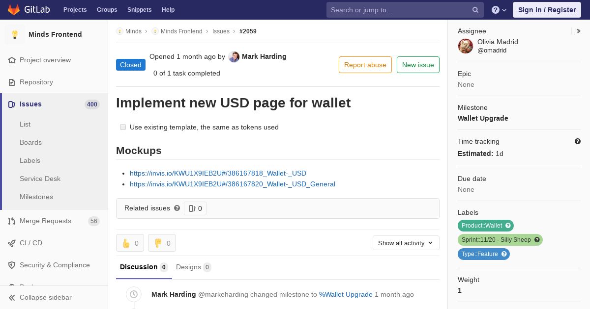This screenshot has height=309, width=590.
Task: Click the Time tracking help icon
Action: [578, 141]
